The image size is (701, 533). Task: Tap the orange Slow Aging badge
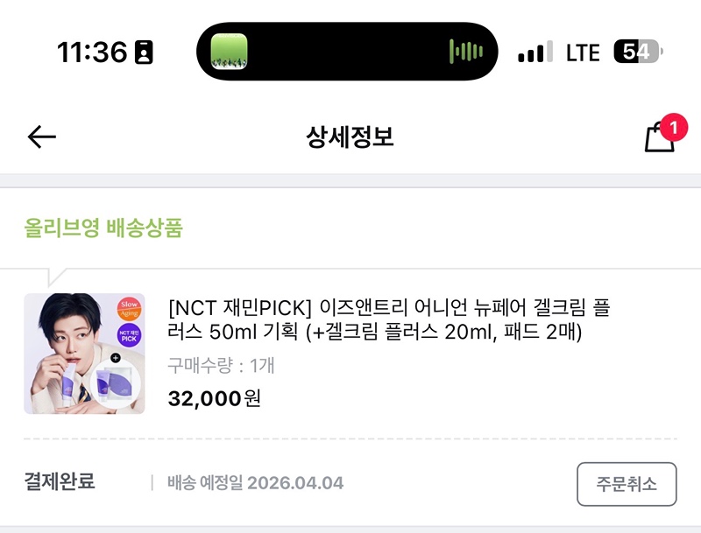pos(129,308)
